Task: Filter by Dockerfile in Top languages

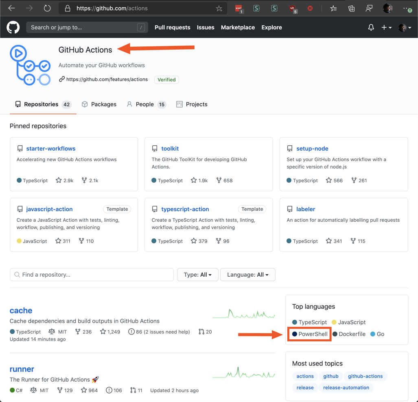Action: (349, 334)
